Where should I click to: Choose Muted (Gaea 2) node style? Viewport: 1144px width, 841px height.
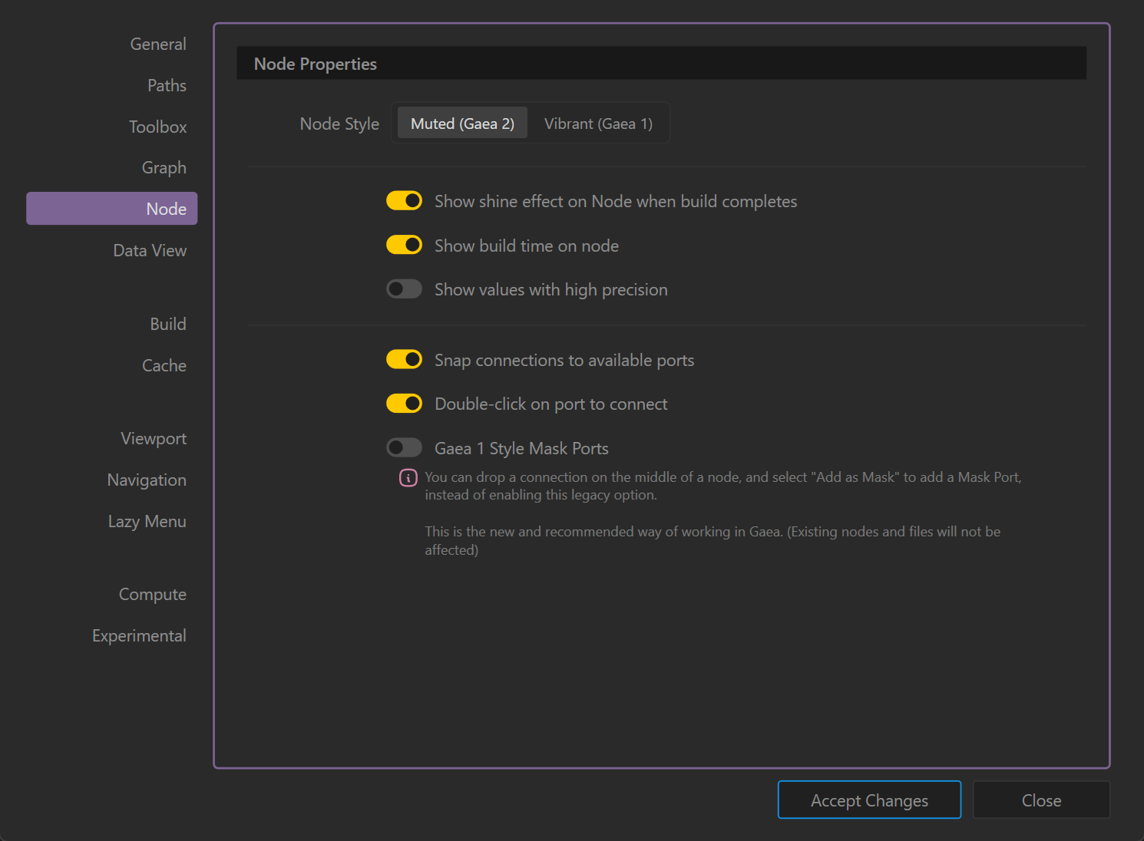(462, 124)
